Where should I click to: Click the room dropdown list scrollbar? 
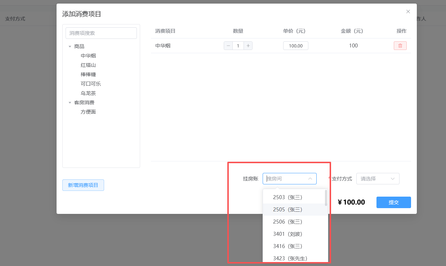326,198
